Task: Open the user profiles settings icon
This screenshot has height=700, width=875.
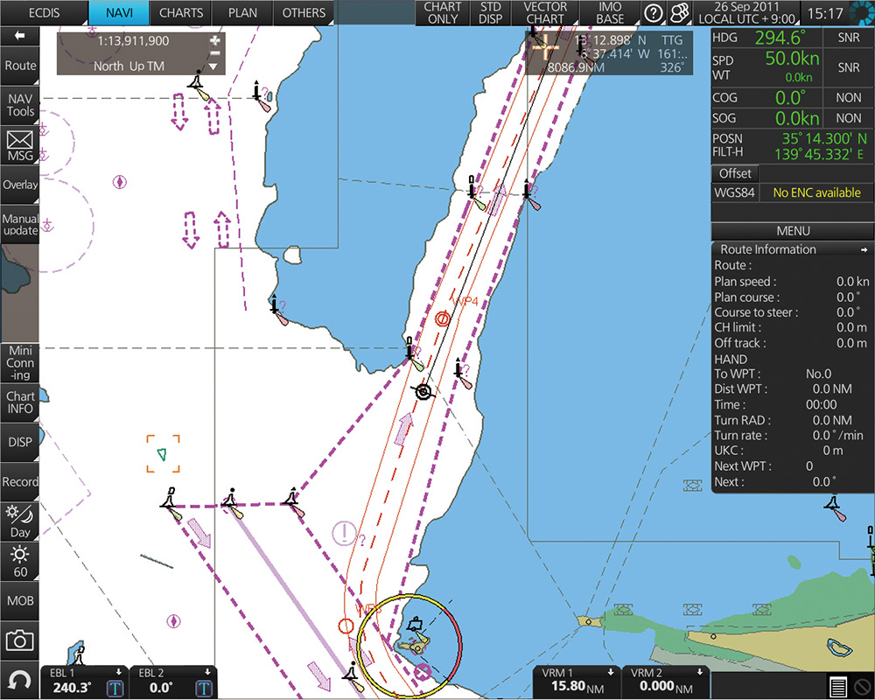Action: (x=679, y=13)
